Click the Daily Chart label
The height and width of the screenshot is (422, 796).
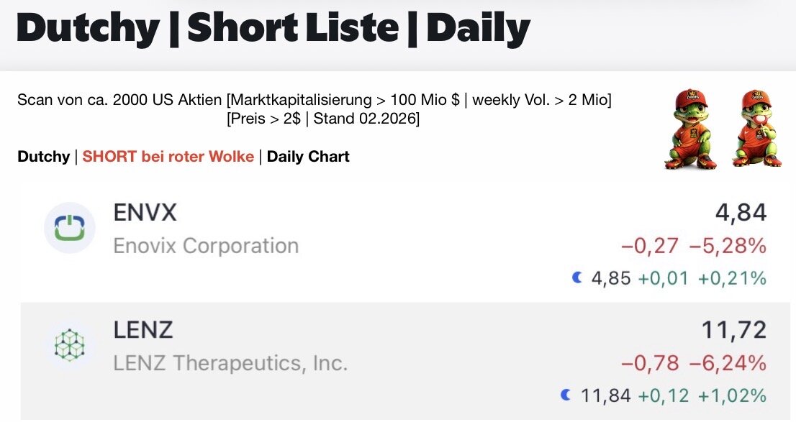(308, 157)
